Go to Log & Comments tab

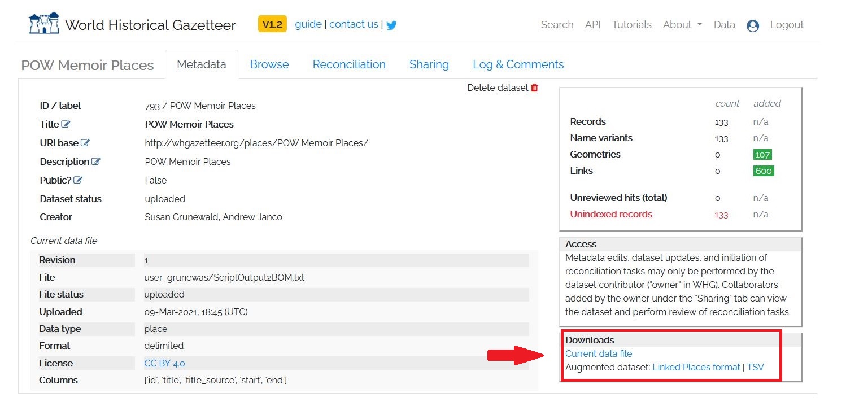(518, 64)
